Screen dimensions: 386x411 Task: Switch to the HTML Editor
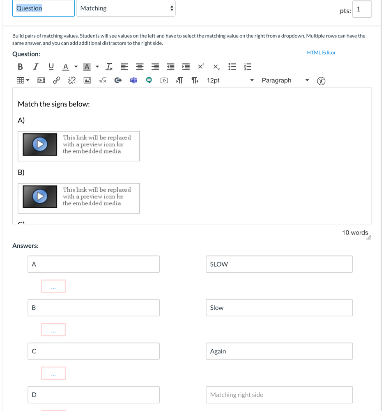pyautogui.click(x=321, y=53)
